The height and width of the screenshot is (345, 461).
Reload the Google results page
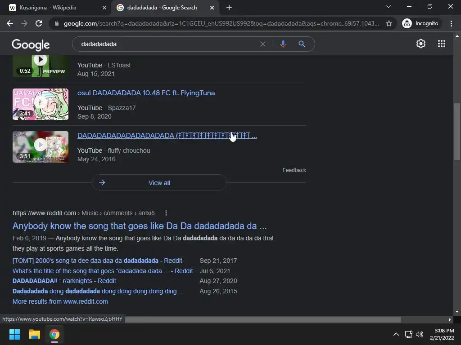(39, 23)
